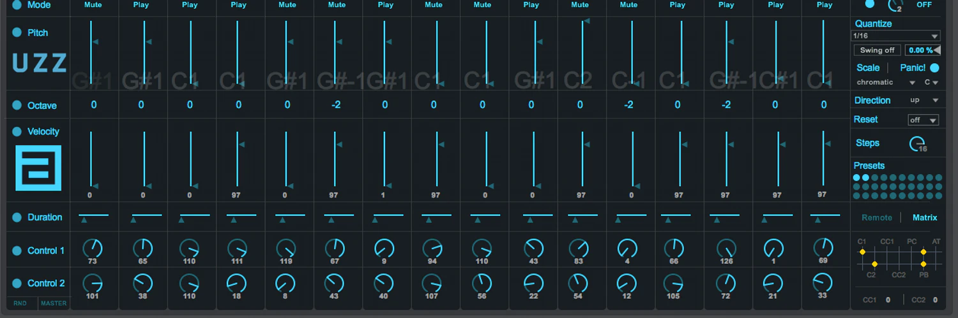
Task: Toggle the Mode row enable dot
Action: tap(17, 4)
